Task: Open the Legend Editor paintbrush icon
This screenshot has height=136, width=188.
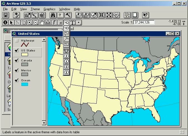Action: [35, 15]
